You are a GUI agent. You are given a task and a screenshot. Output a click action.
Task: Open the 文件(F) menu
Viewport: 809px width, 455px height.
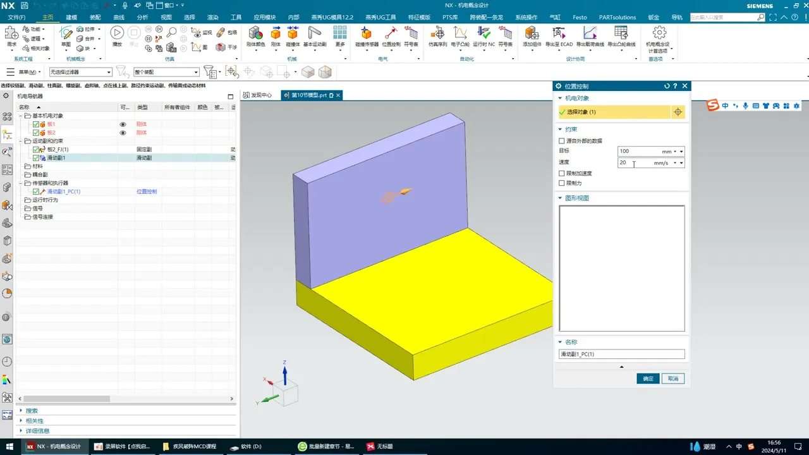click(16, 17)
